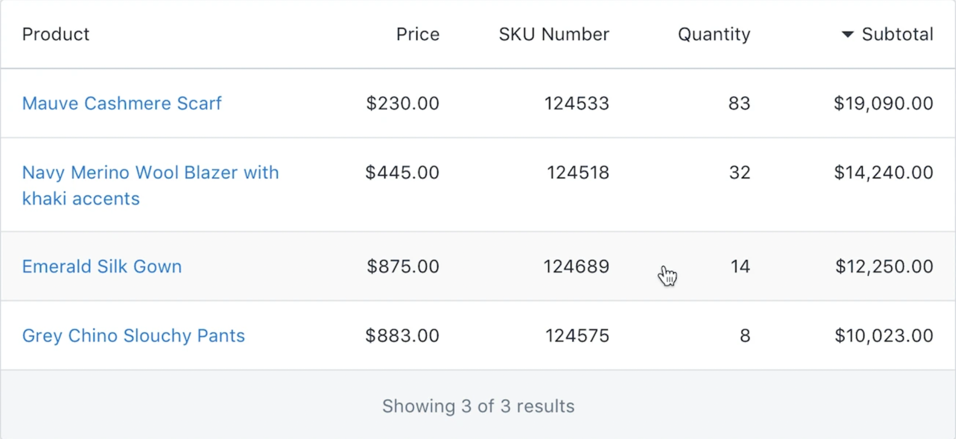Open the Grey Chino Slouchy Pants link

(x=133, y=336)
